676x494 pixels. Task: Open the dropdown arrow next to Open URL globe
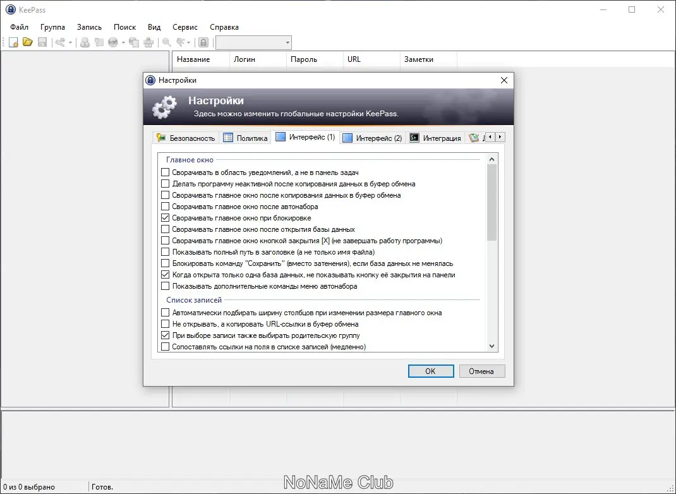[x=123, y=43]
